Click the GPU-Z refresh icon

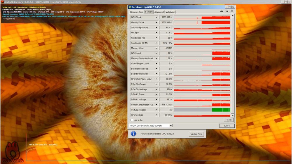pyautogui.click(x=227, y=11)
